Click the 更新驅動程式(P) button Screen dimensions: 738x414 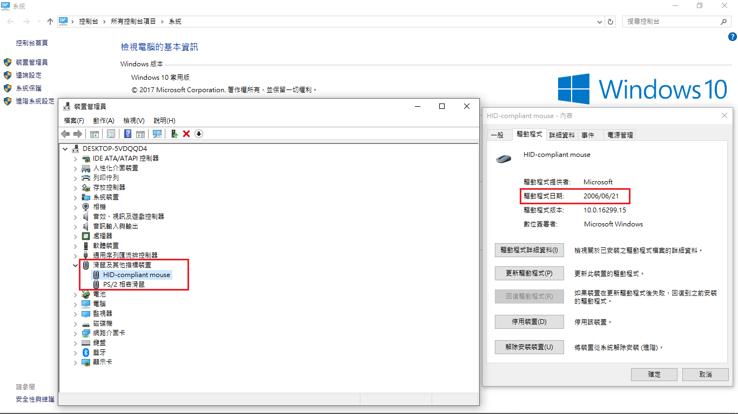tap(529, 273)
